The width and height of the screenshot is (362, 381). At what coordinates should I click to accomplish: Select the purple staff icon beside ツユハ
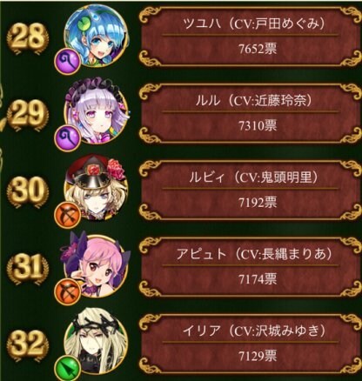pyautogui.click(x=68, y=61)
